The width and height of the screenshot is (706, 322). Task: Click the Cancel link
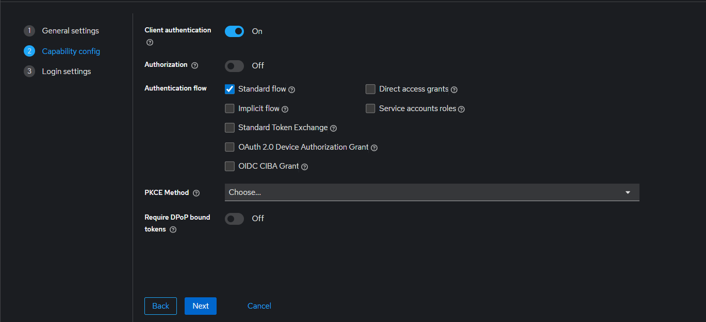259,306
